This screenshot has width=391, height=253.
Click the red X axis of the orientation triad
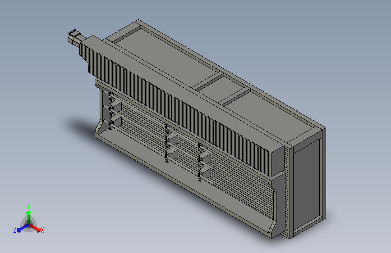pyautogui.click(x=35, y=228)
